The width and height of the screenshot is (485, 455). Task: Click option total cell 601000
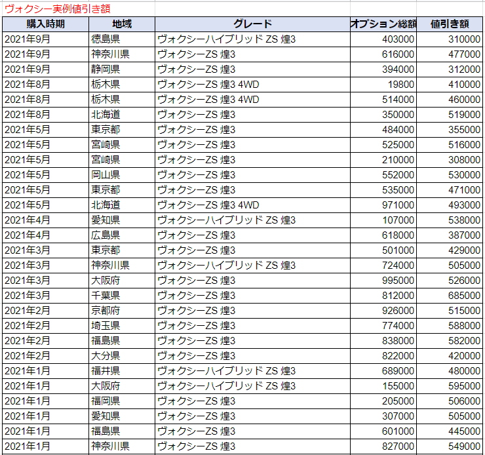(x=383, y=431)
